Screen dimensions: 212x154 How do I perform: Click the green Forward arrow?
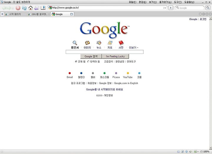(9, 8)
